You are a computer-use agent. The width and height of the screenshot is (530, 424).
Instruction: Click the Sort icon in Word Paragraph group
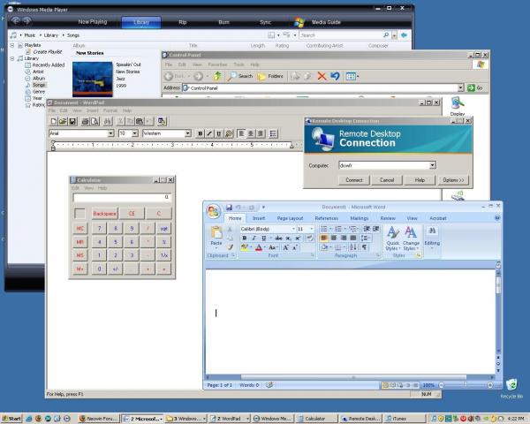pyautogui.click(x=353, y=247)
